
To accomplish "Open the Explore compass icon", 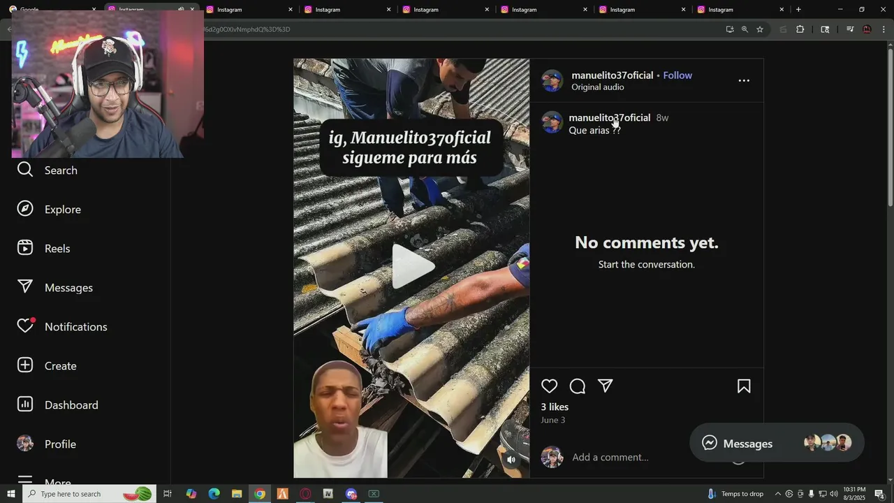I will click(x=25, y=209).
